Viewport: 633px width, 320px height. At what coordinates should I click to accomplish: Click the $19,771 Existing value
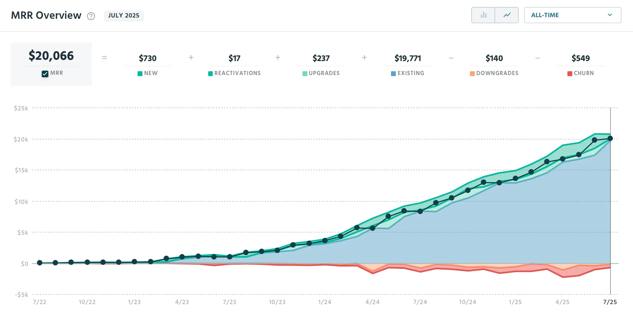pyautogui.click(x=408, y=58)
